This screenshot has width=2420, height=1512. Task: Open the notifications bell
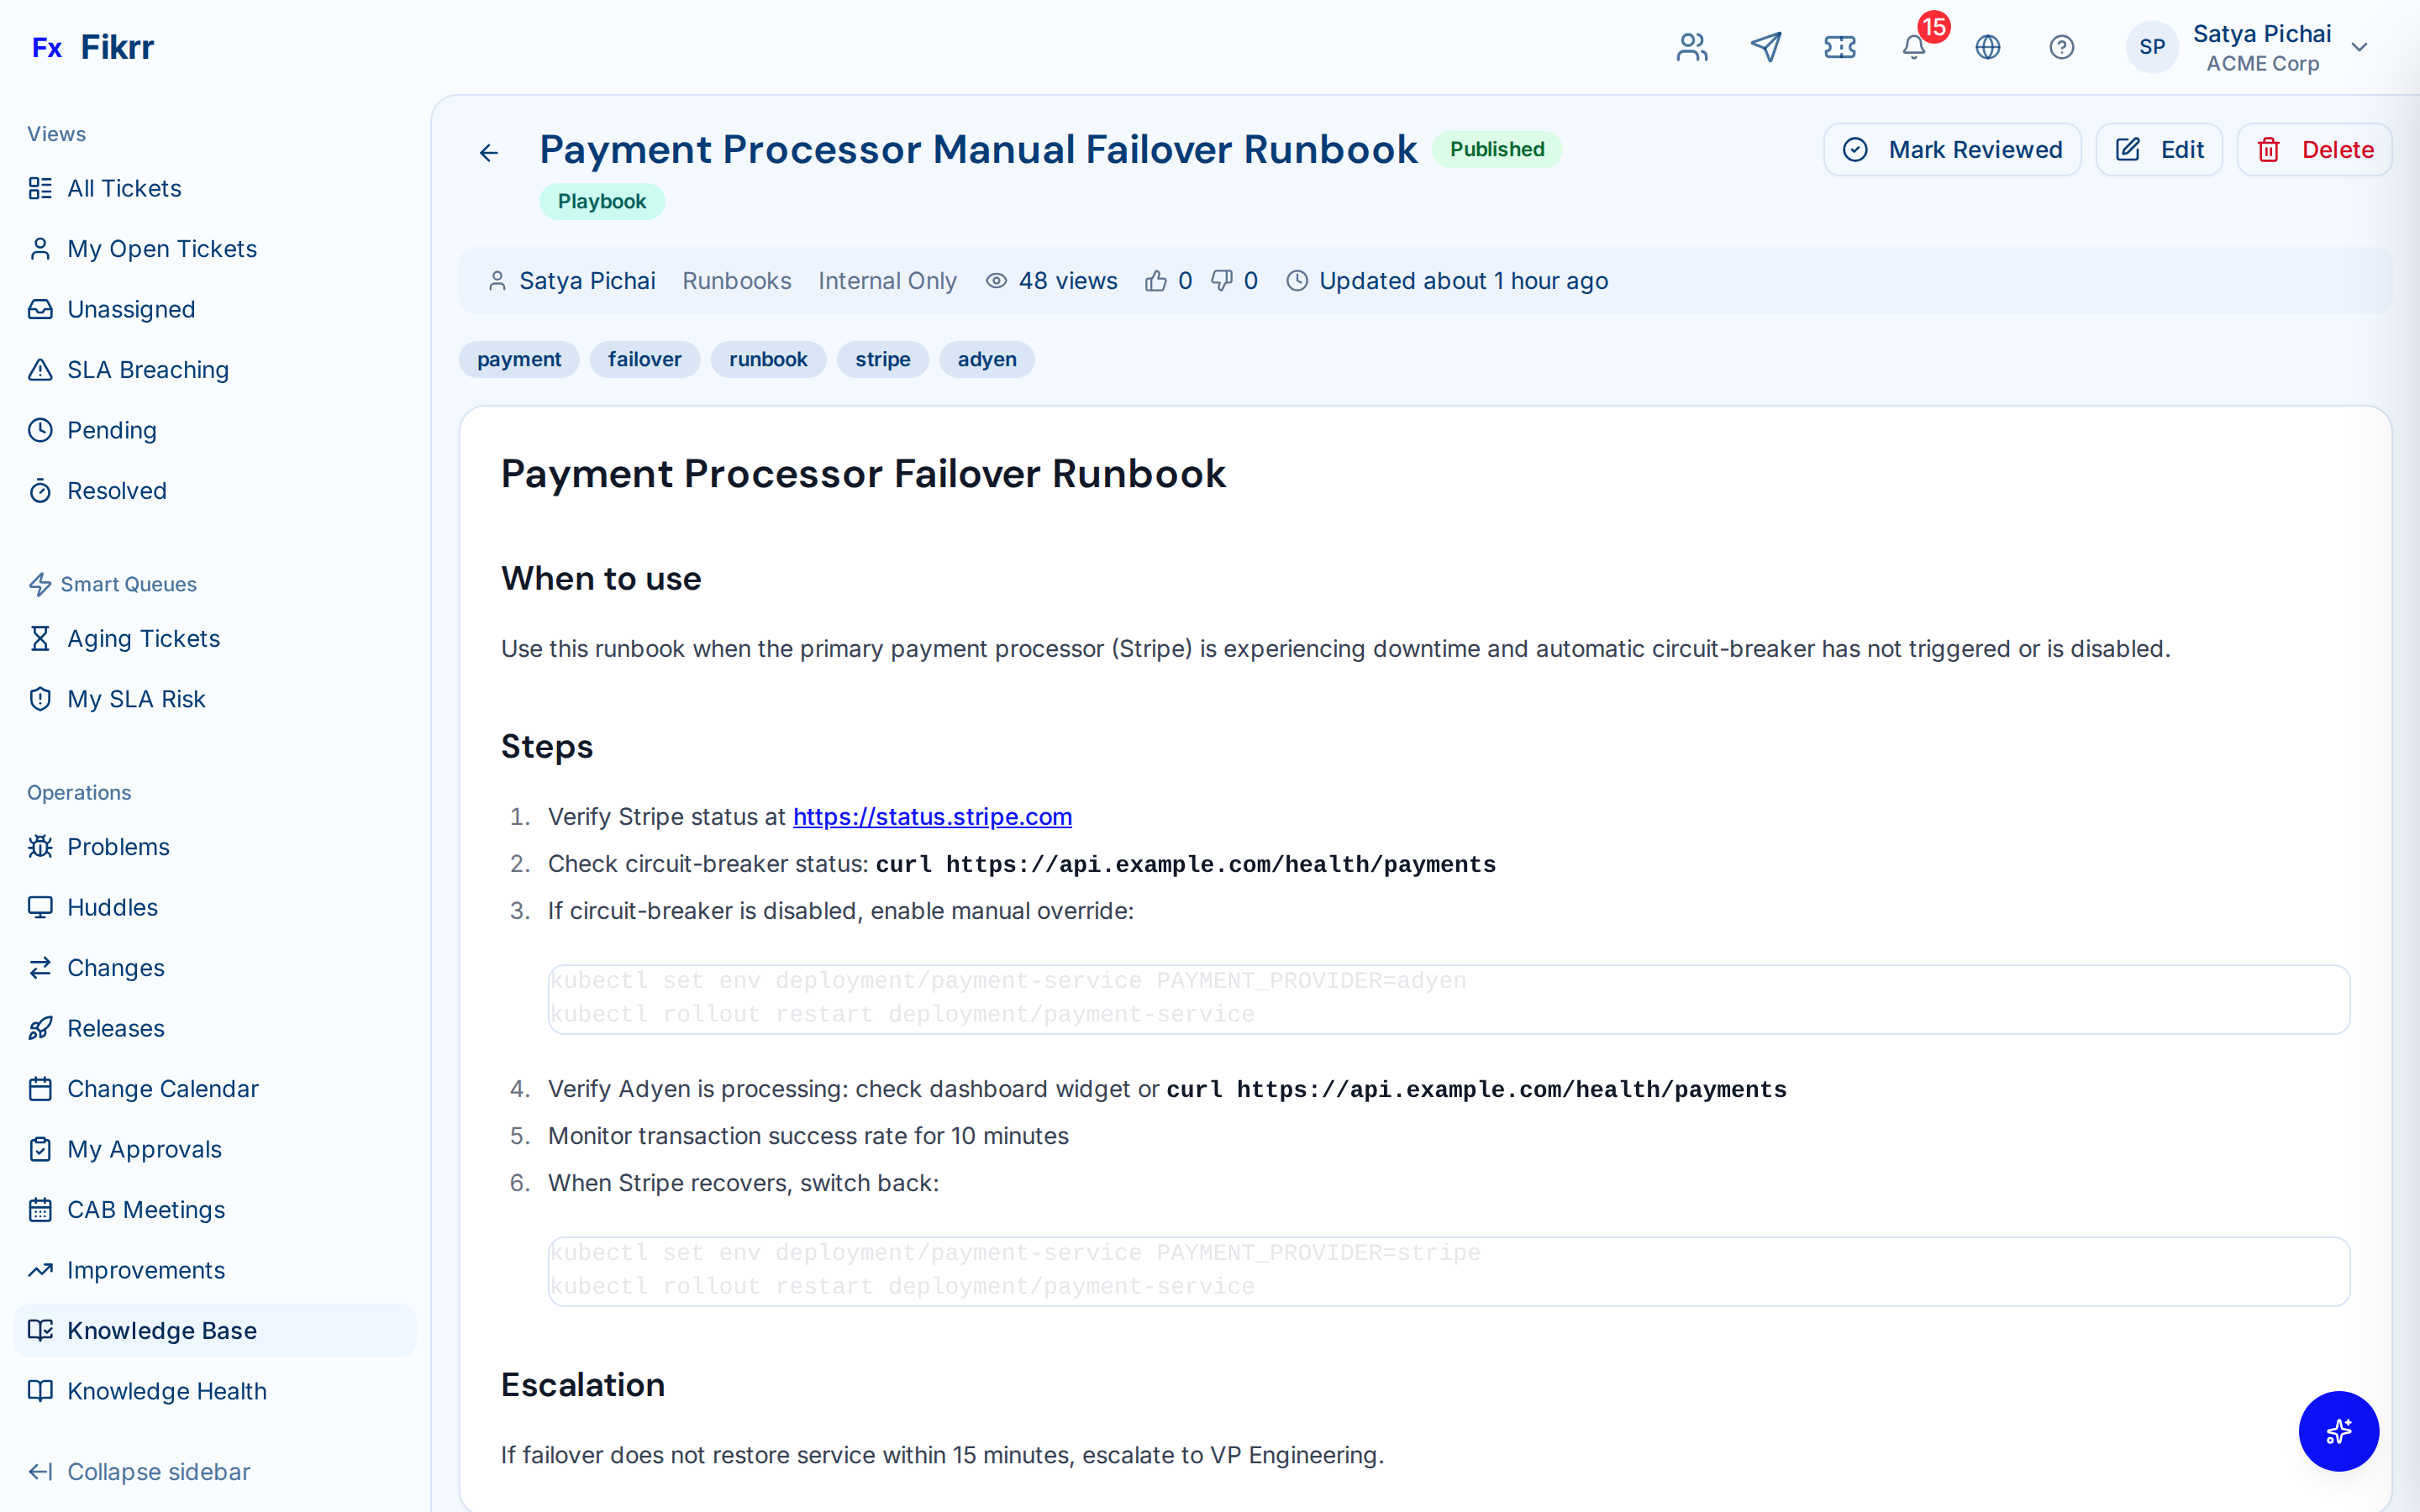pyautogui.click(x=1913, y=47)
